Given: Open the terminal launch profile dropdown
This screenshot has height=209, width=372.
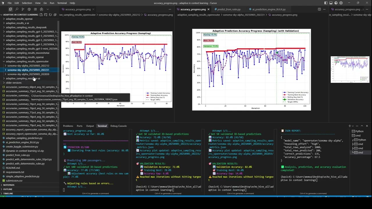Looking at the screenshot, I should (353, 126).
